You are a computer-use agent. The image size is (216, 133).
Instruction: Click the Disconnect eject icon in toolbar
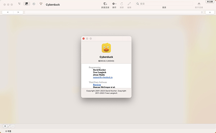pyautogui.click(x=199, y=4)
